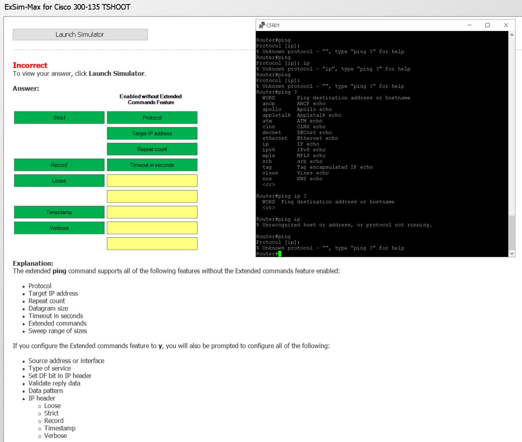Minimize the CSR01 terminal window
The width and height of the screenshot is (522, 442).
469,25
